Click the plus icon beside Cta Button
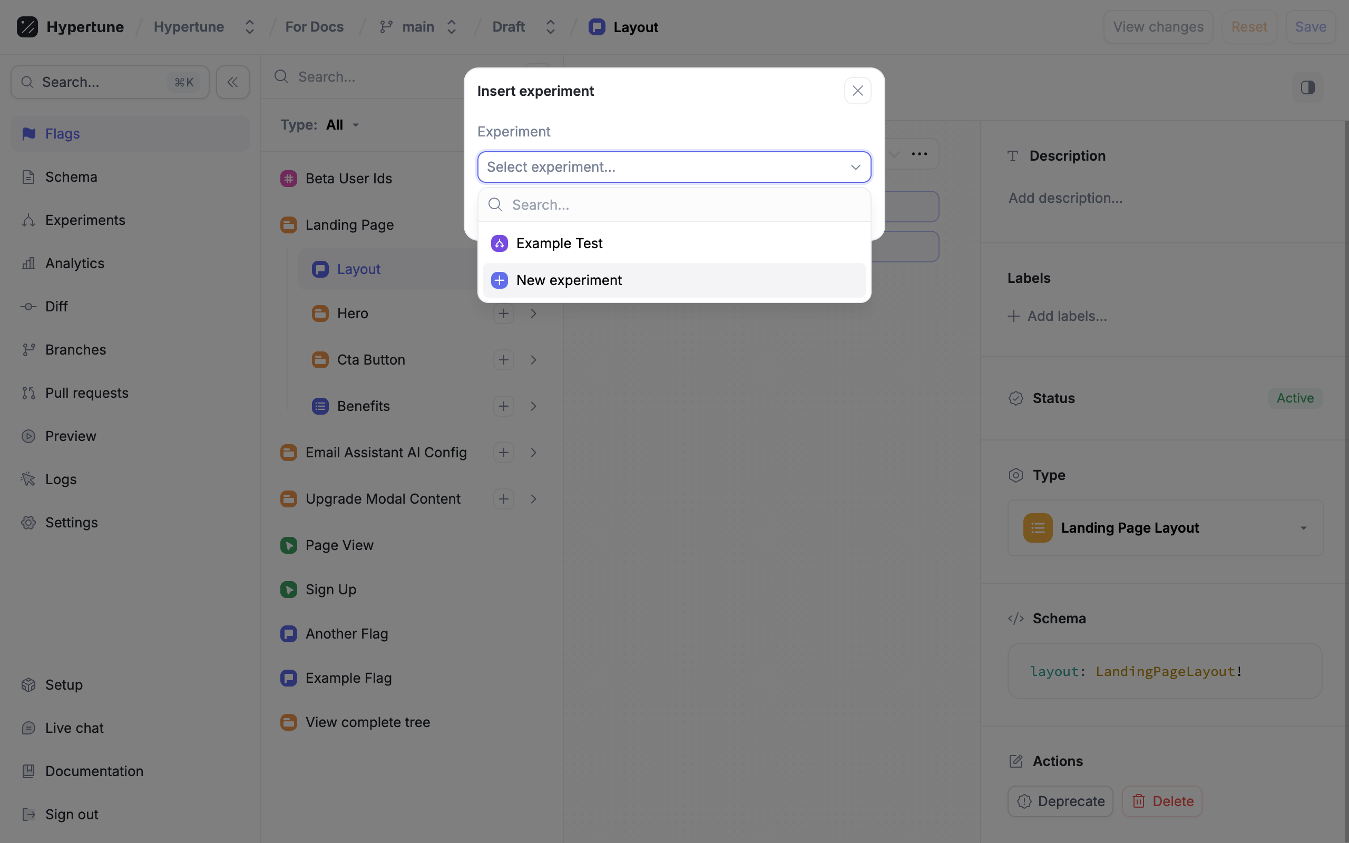 pyautogui.click(x=503, y=360)
